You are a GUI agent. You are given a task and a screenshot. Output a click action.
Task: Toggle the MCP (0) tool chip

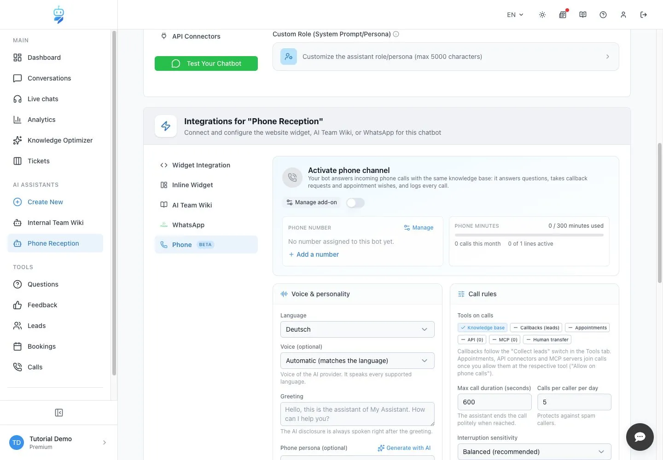click(x=505, y=339)
